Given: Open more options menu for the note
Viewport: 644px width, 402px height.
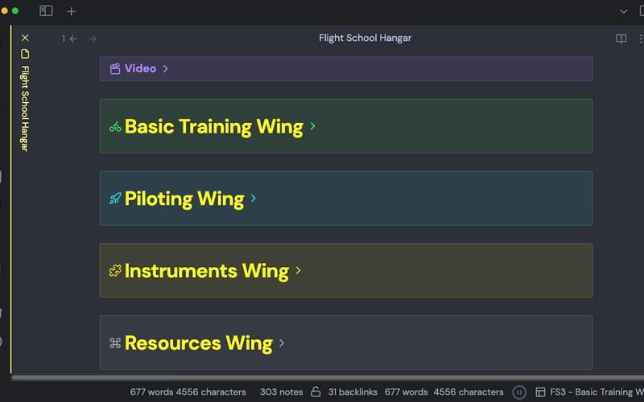Looking at the screenshot, I should [640, 39].
